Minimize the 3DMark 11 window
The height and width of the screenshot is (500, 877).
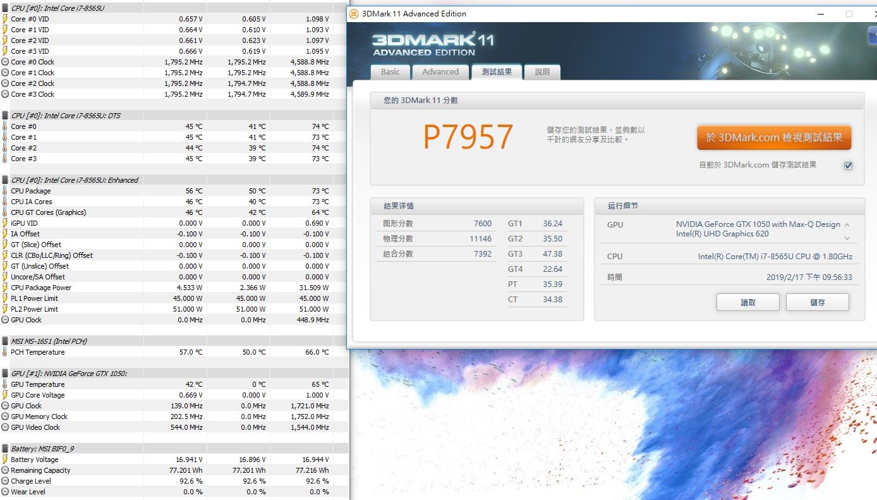tap(821, 13)
